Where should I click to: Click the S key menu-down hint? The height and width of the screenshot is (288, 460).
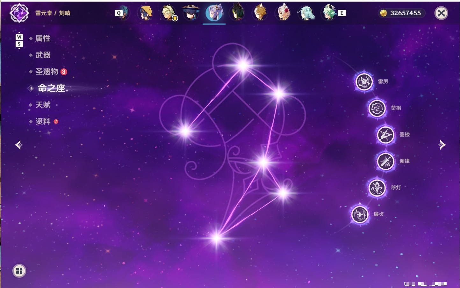click(19, 44)
